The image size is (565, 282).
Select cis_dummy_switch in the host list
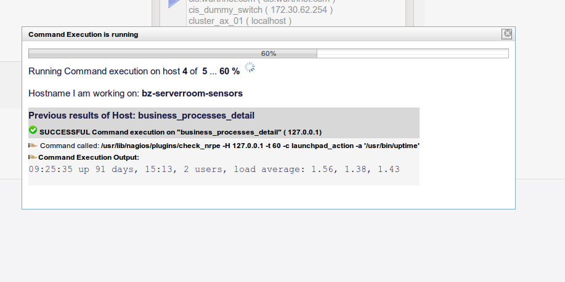click(261, 10)
